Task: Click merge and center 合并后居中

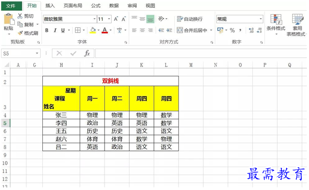Action: tap(192, 30)
